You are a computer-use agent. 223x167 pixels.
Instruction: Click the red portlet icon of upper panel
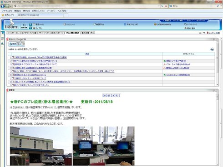pos(7,39)
